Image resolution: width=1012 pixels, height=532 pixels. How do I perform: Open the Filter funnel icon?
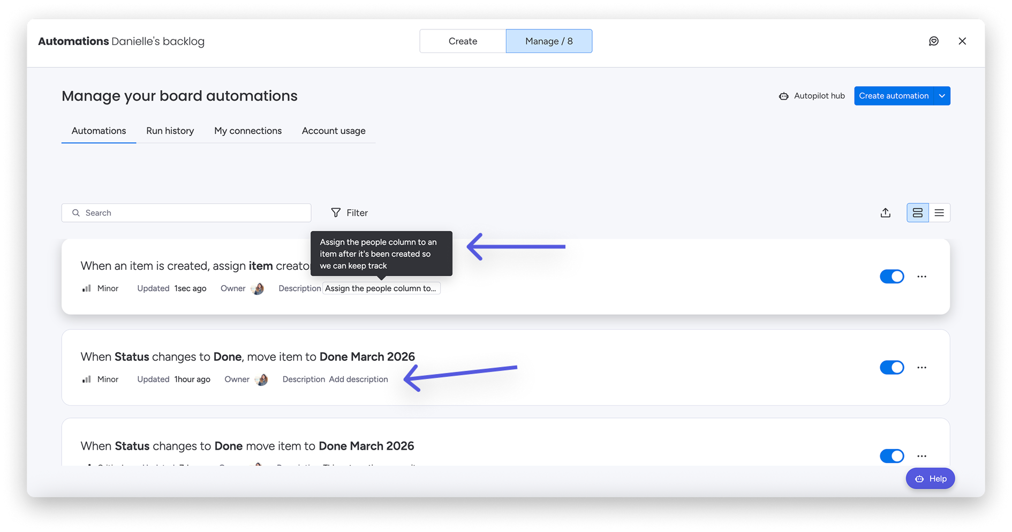[336, 213]
